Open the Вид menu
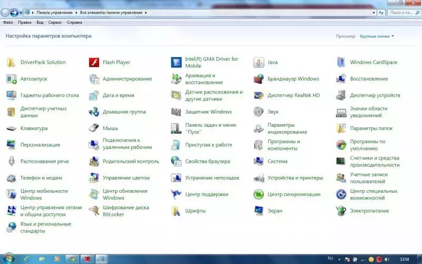The width and height of the screenshot is (422, 264). click(40, 22)
